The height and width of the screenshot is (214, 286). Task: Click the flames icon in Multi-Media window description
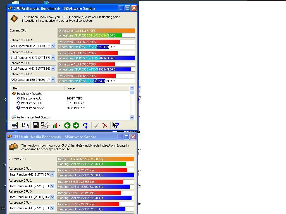point(13,147)
